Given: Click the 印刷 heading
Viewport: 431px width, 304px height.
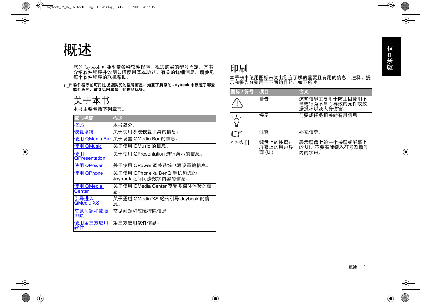Looking at the screenshot, I should 239,68.
